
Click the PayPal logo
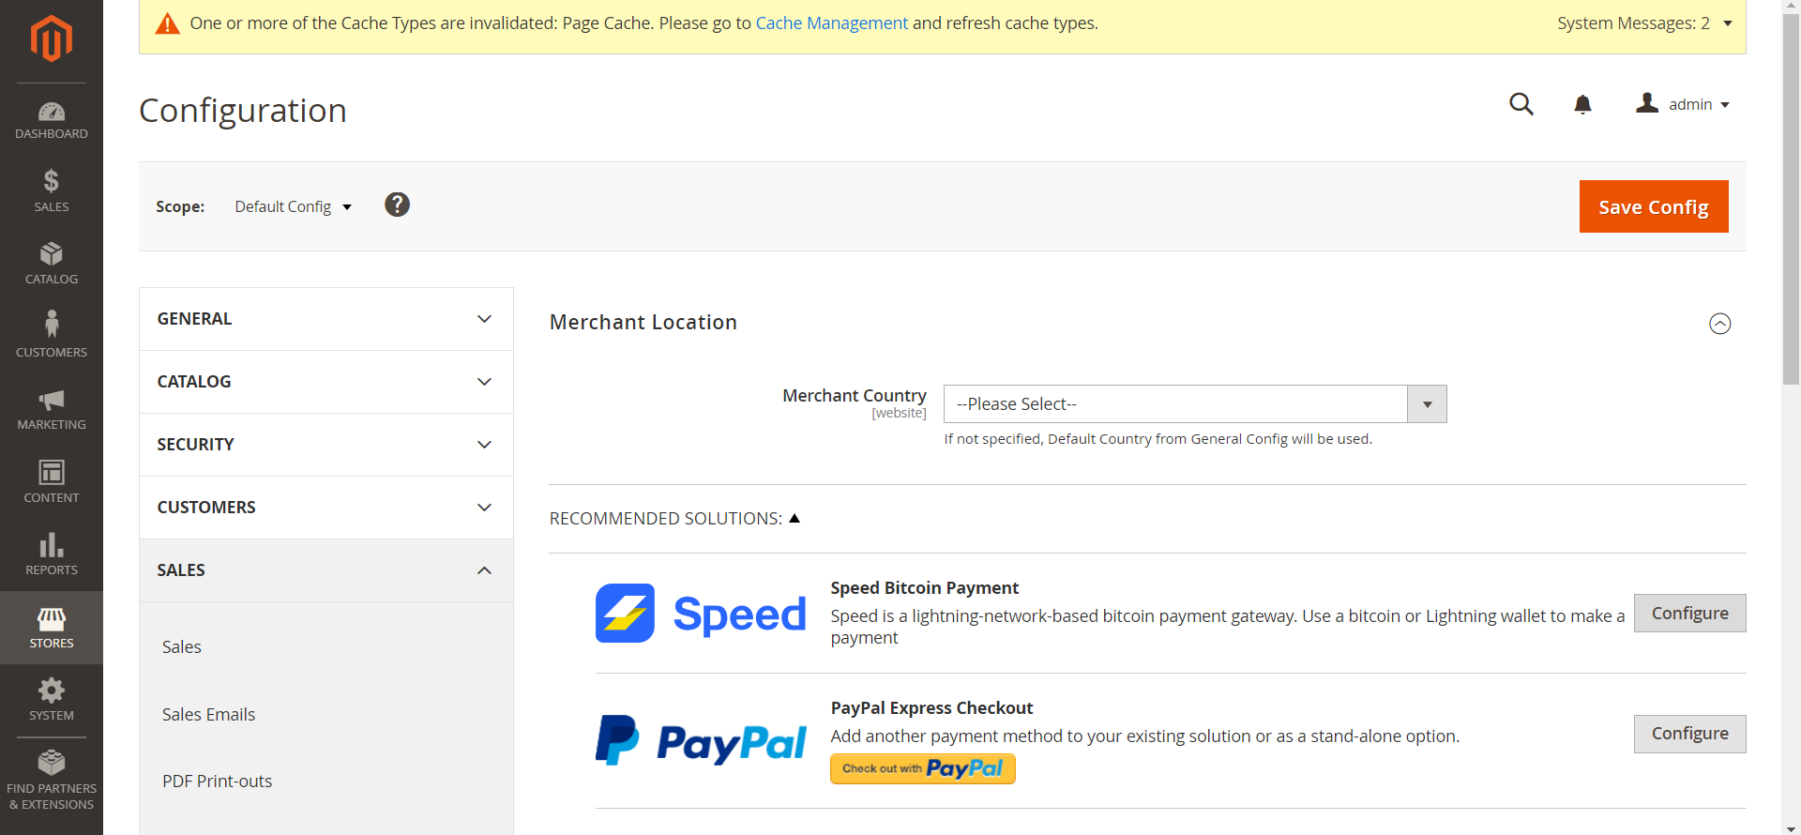click(701, 740)
